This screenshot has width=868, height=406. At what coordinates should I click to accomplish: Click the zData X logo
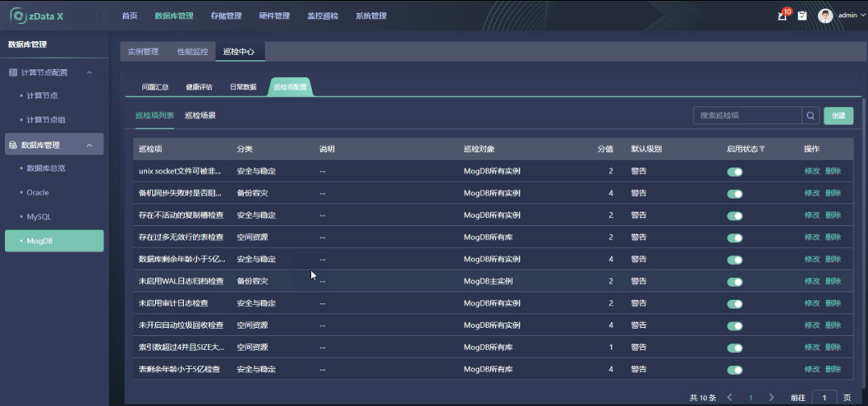click(x=37, y=15)
